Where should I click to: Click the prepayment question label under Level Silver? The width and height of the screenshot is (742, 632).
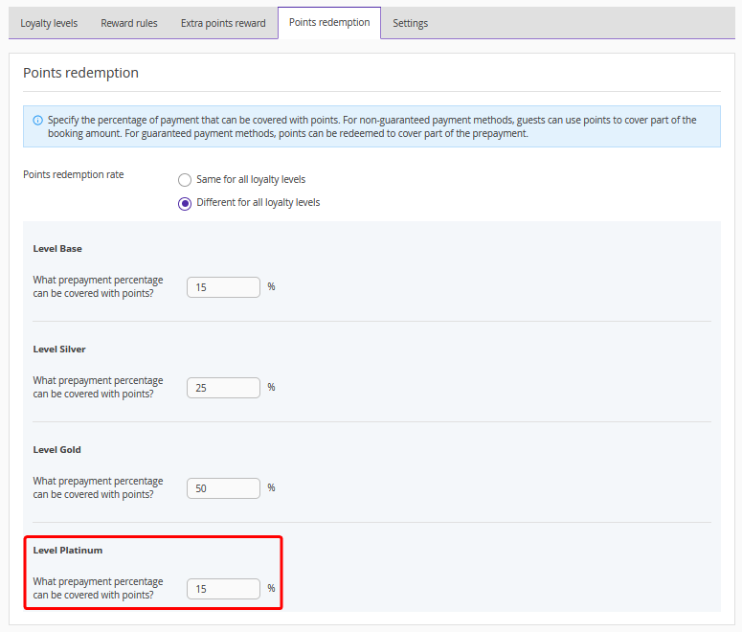pyautogui.click(x=98, y=387)
